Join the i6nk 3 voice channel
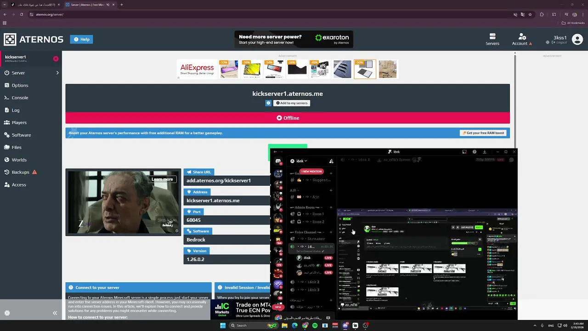The width and height of the screenshot is (588, 331). tap(311, 290)
